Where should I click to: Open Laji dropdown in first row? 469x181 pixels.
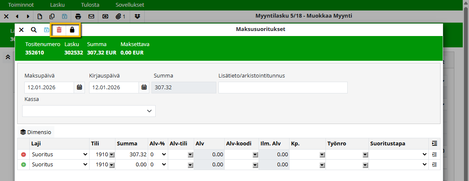pos(59,155)
